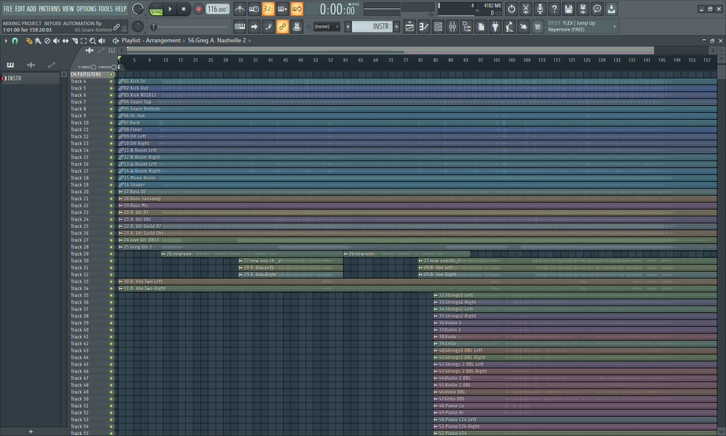
Task: Switch to SONG mode
Action: coord(156,13)
